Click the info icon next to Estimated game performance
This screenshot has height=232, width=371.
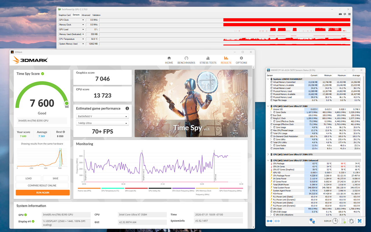click(127, 109)
